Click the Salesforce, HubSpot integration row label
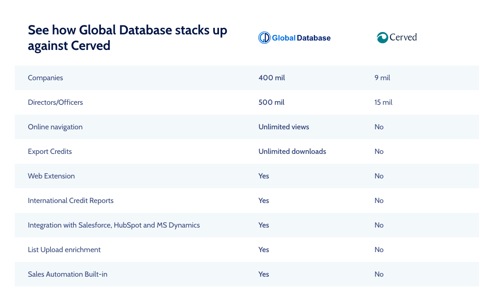 click(114, 225)
